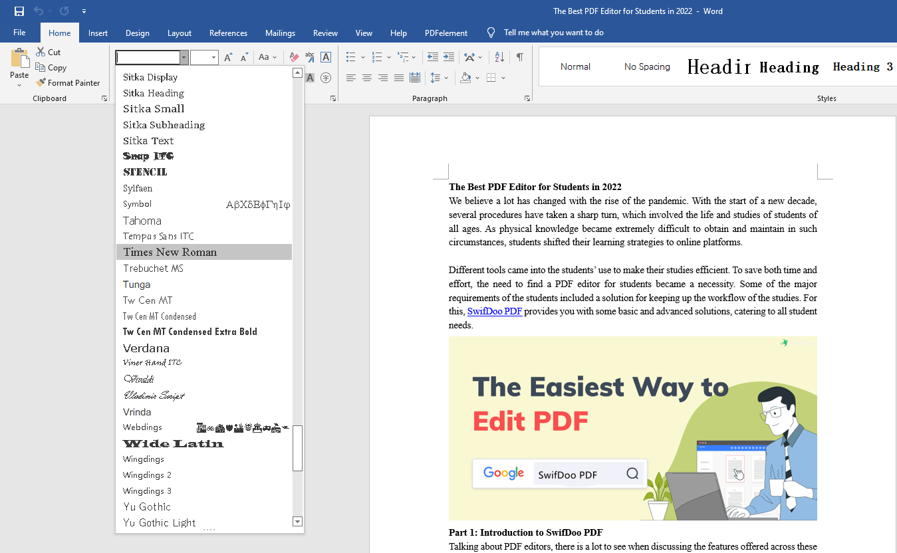Viewport: 897px width, 553px height.
Task: Click the enclose characters circle icon
Action: [x=326, y=78]
